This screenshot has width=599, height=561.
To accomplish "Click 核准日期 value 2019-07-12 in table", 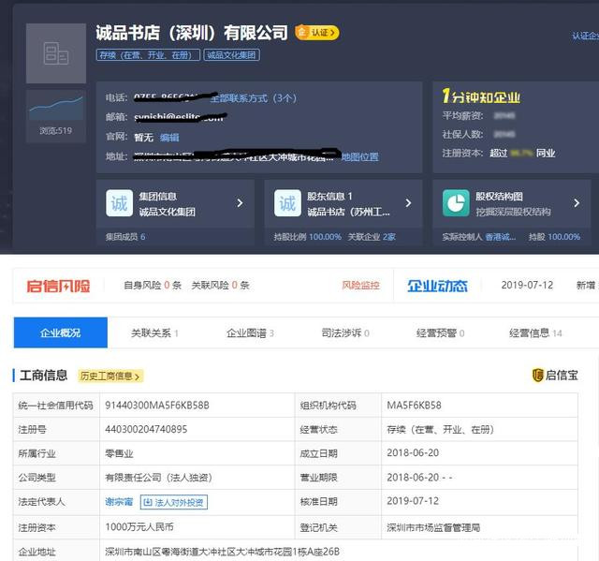I will [413, 501].
